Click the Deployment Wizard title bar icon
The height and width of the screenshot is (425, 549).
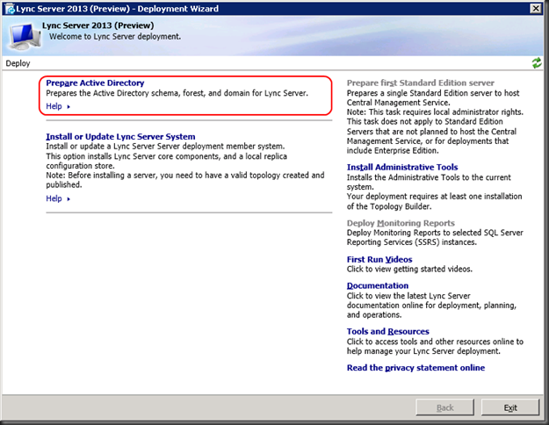tap(10, 9)
